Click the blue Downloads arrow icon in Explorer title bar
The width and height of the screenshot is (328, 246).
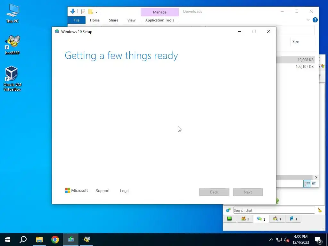[x=73, y=11]
